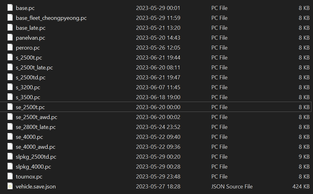
Task: Select the icon beside peroro.pc
Action: (10, 48)
